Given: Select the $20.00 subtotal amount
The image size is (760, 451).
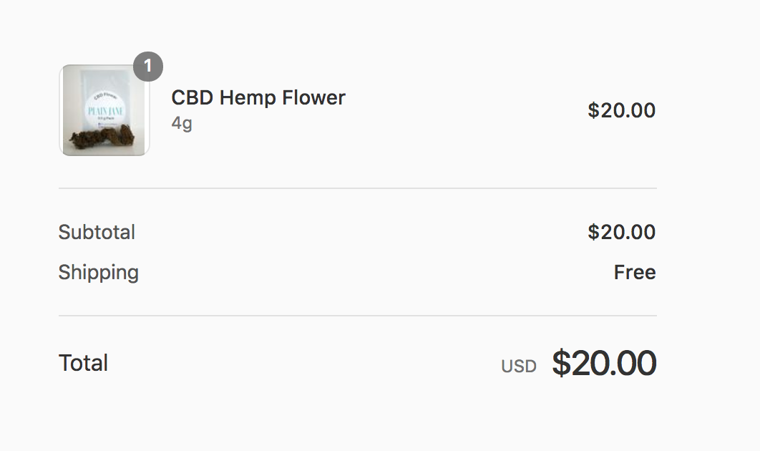Looking at the screenshot, I should tap(621, 232).
